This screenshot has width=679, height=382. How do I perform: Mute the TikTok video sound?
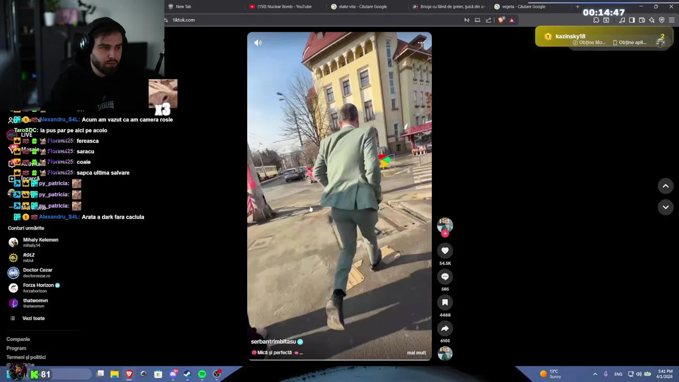click(x=258, y=42)
